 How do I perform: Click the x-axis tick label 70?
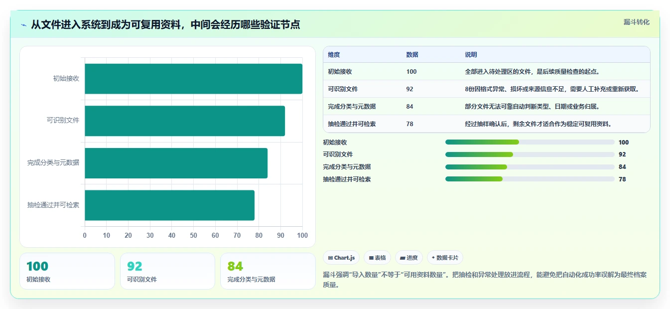(237, 235)
